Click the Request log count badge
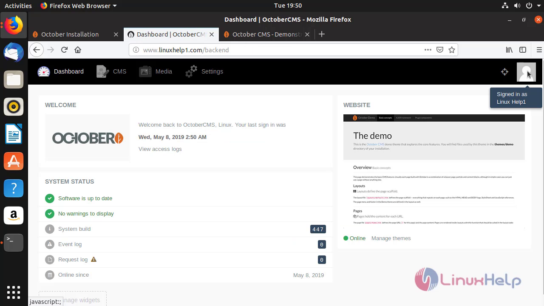 [x=322, y=260]
